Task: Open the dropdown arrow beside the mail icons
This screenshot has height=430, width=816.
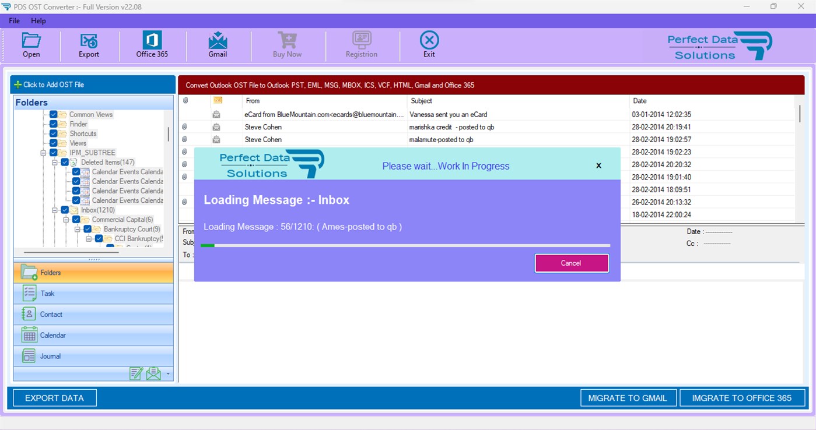Action: [x=169, y=373]
